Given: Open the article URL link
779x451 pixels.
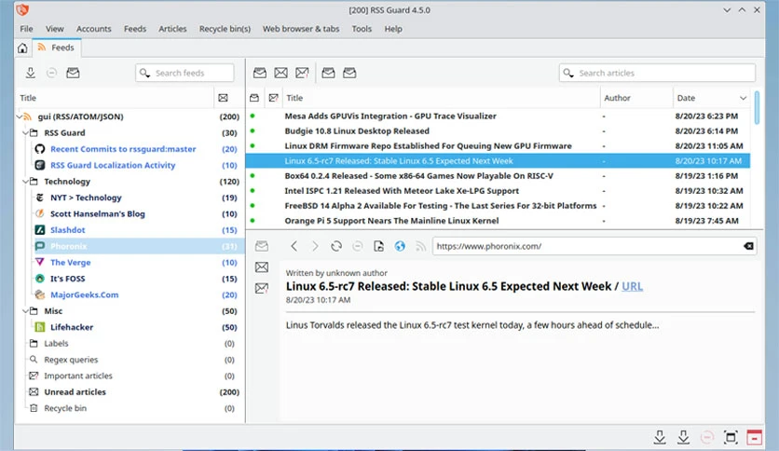Looking at the screenshot, I should [x=632, y=287].
